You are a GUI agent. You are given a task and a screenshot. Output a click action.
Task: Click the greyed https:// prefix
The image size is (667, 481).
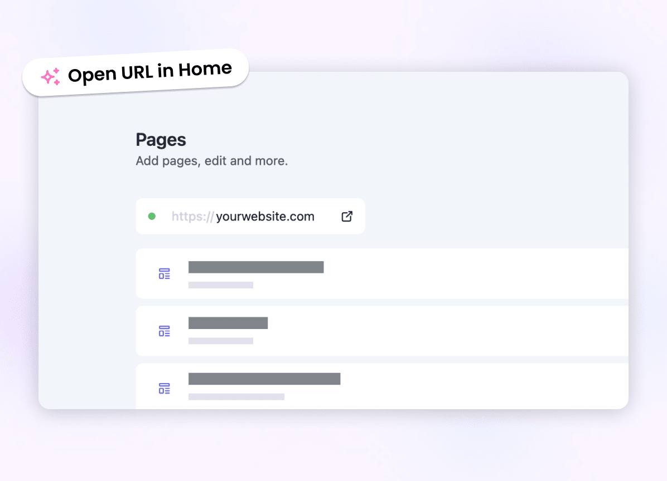tap(193, 217)
